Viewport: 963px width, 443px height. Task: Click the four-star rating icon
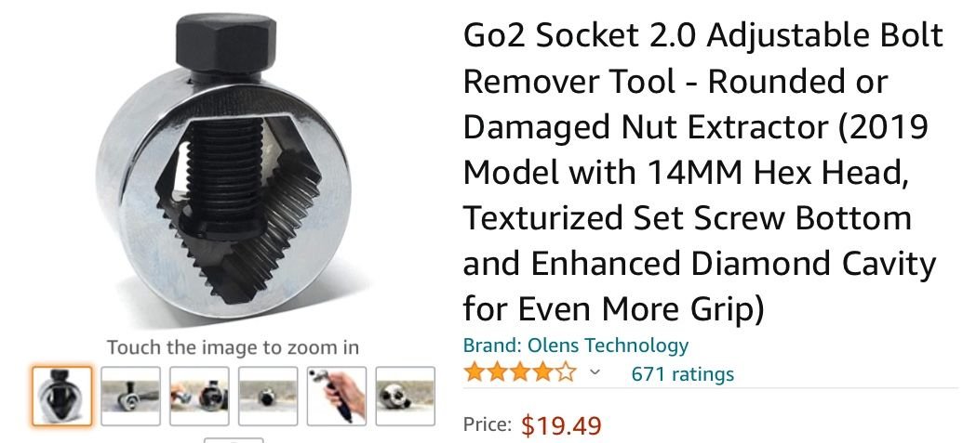coord(520,372)
